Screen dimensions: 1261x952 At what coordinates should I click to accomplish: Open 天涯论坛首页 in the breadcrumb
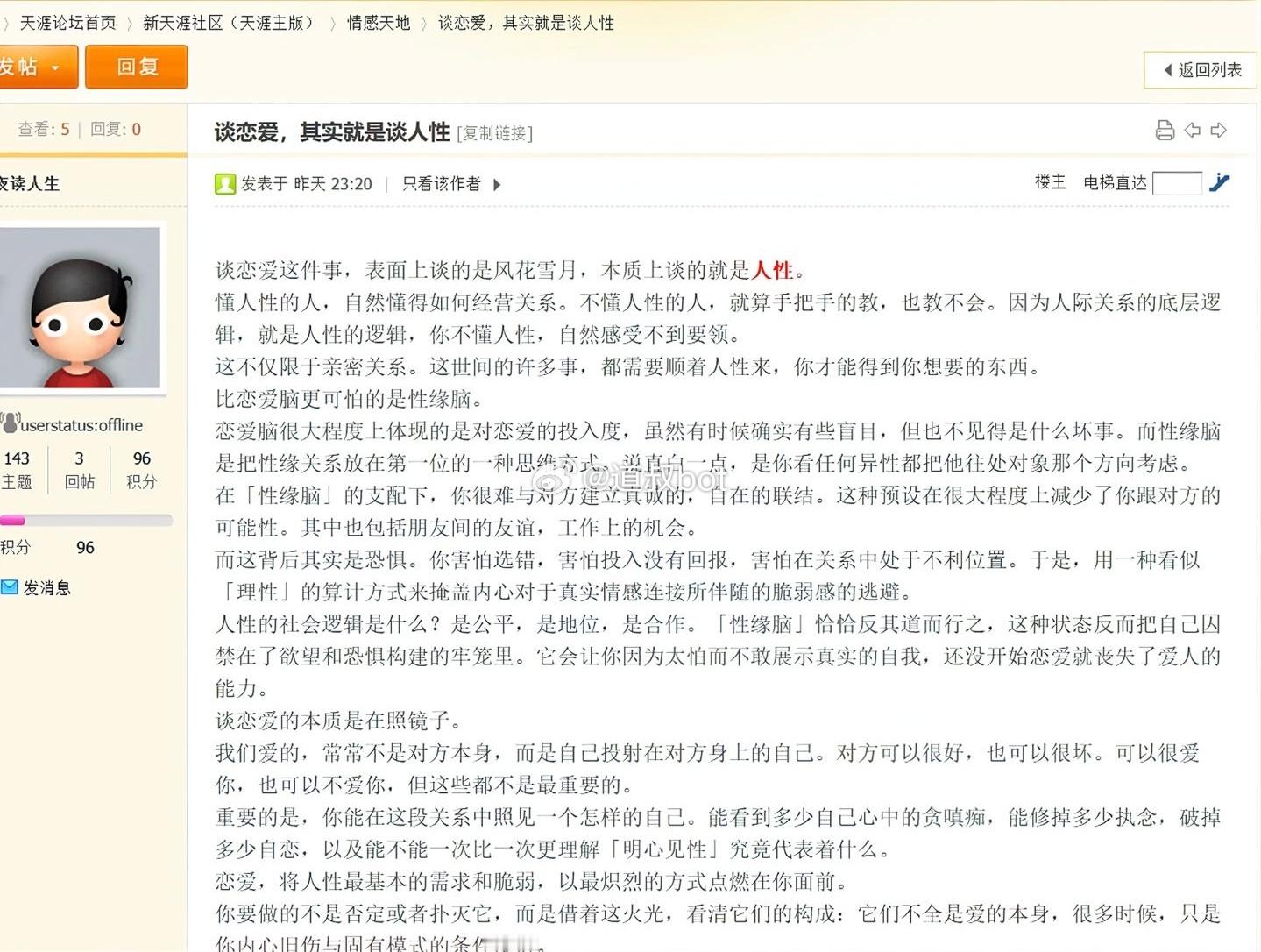pyautogui.click(x=67, y=23)
